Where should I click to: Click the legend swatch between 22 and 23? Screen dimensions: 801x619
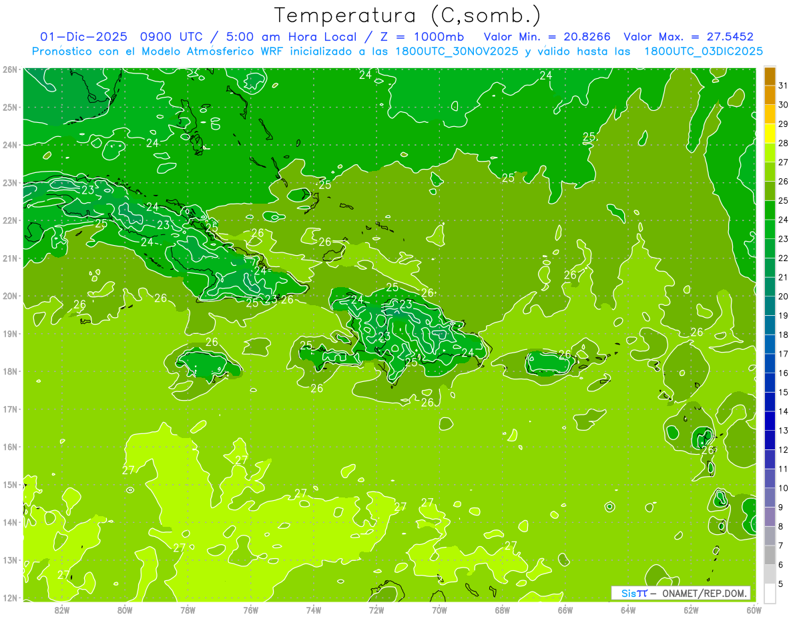(x=770, y=248)
